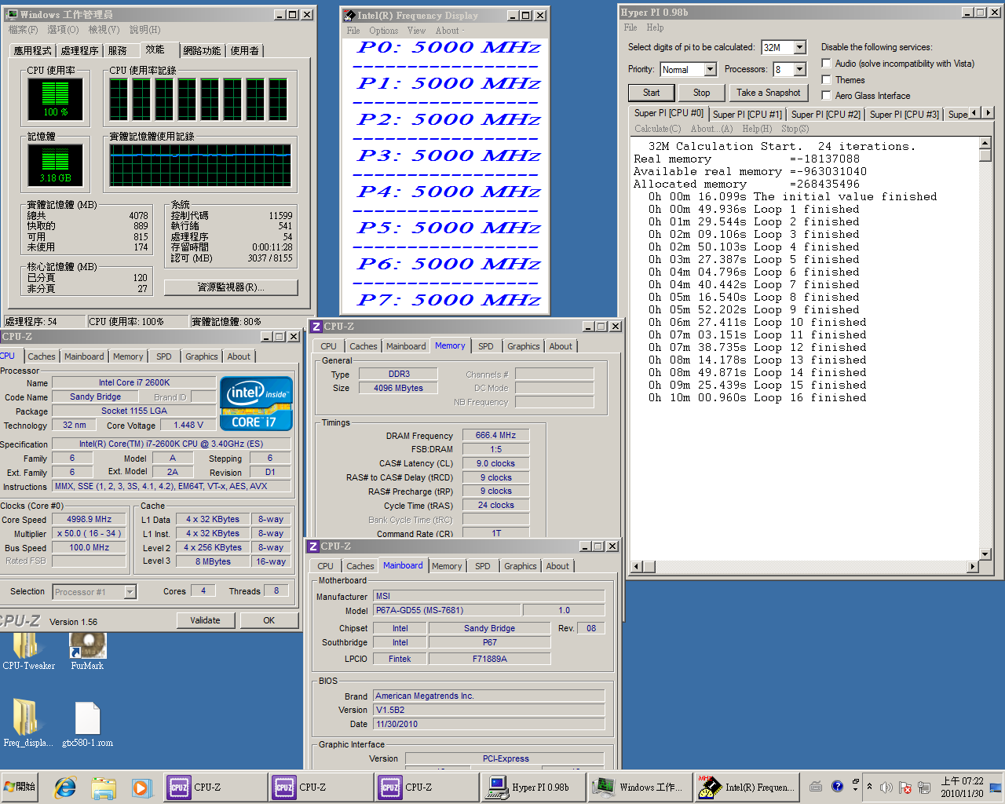Open Processor #1 selection dropdown in CPU-Z
This screenshot has height=804, width=1005.
pos(130,592)
